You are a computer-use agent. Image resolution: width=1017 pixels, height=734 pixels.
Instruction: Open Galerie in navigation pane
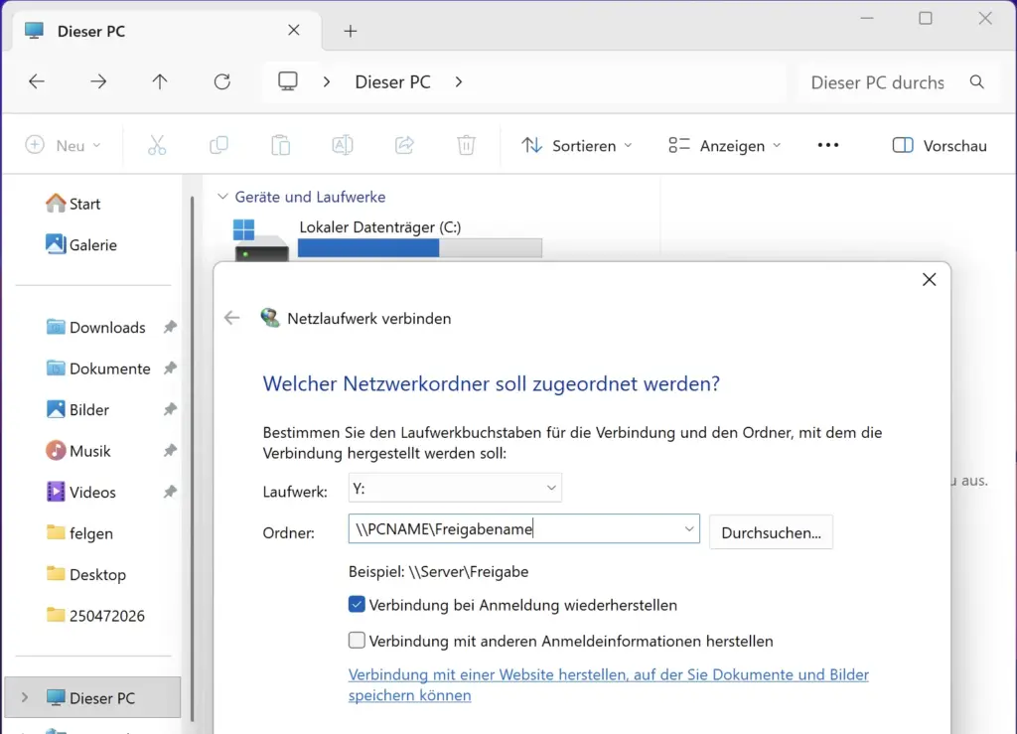point(81,244)
